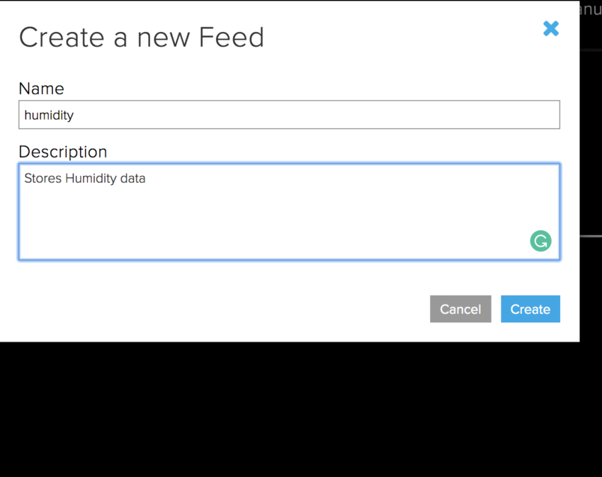Open Grammarly suggestions via its circular icon
The image size is (602, 477).
[540, 241]
